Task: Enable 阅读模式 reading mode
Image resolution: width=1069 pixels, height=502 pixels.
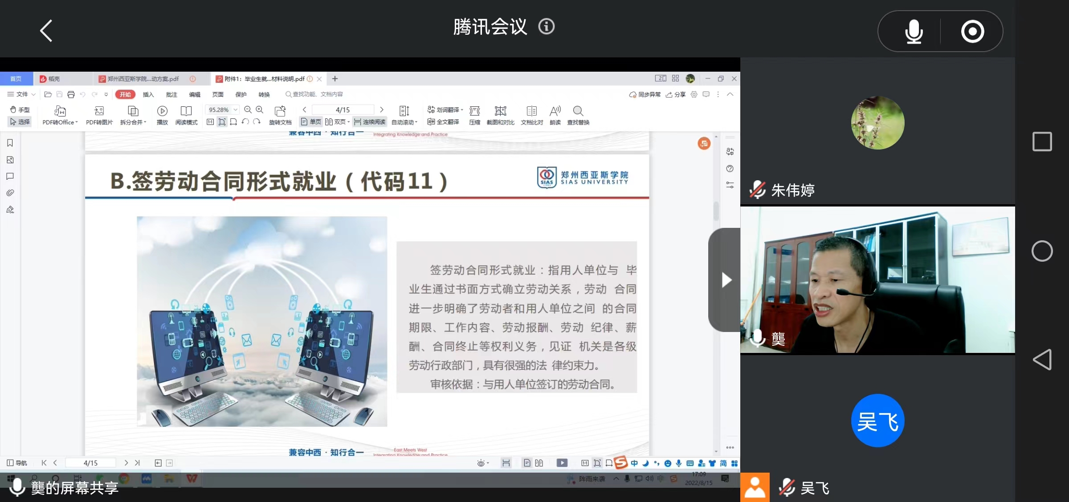Action: point(186,116)
